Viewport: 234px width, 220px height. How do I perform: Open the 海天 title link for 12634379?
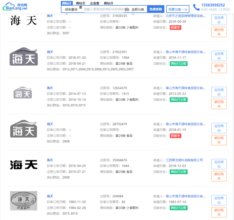[x=50, y=88]
